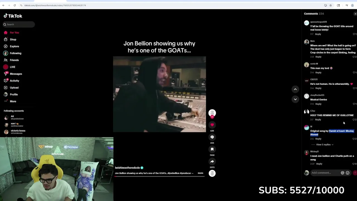This screenshot has width=357, height=201.
Task: Reply to JoeyRocket55's comment
Action: tap(318, 104)
